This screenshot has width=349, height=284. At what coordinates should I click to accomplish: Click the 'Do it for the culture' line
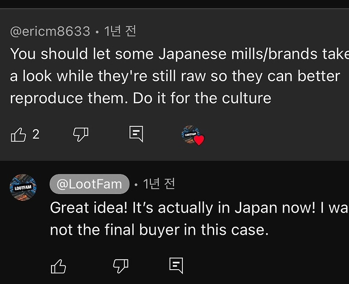(x=202, y=98)
